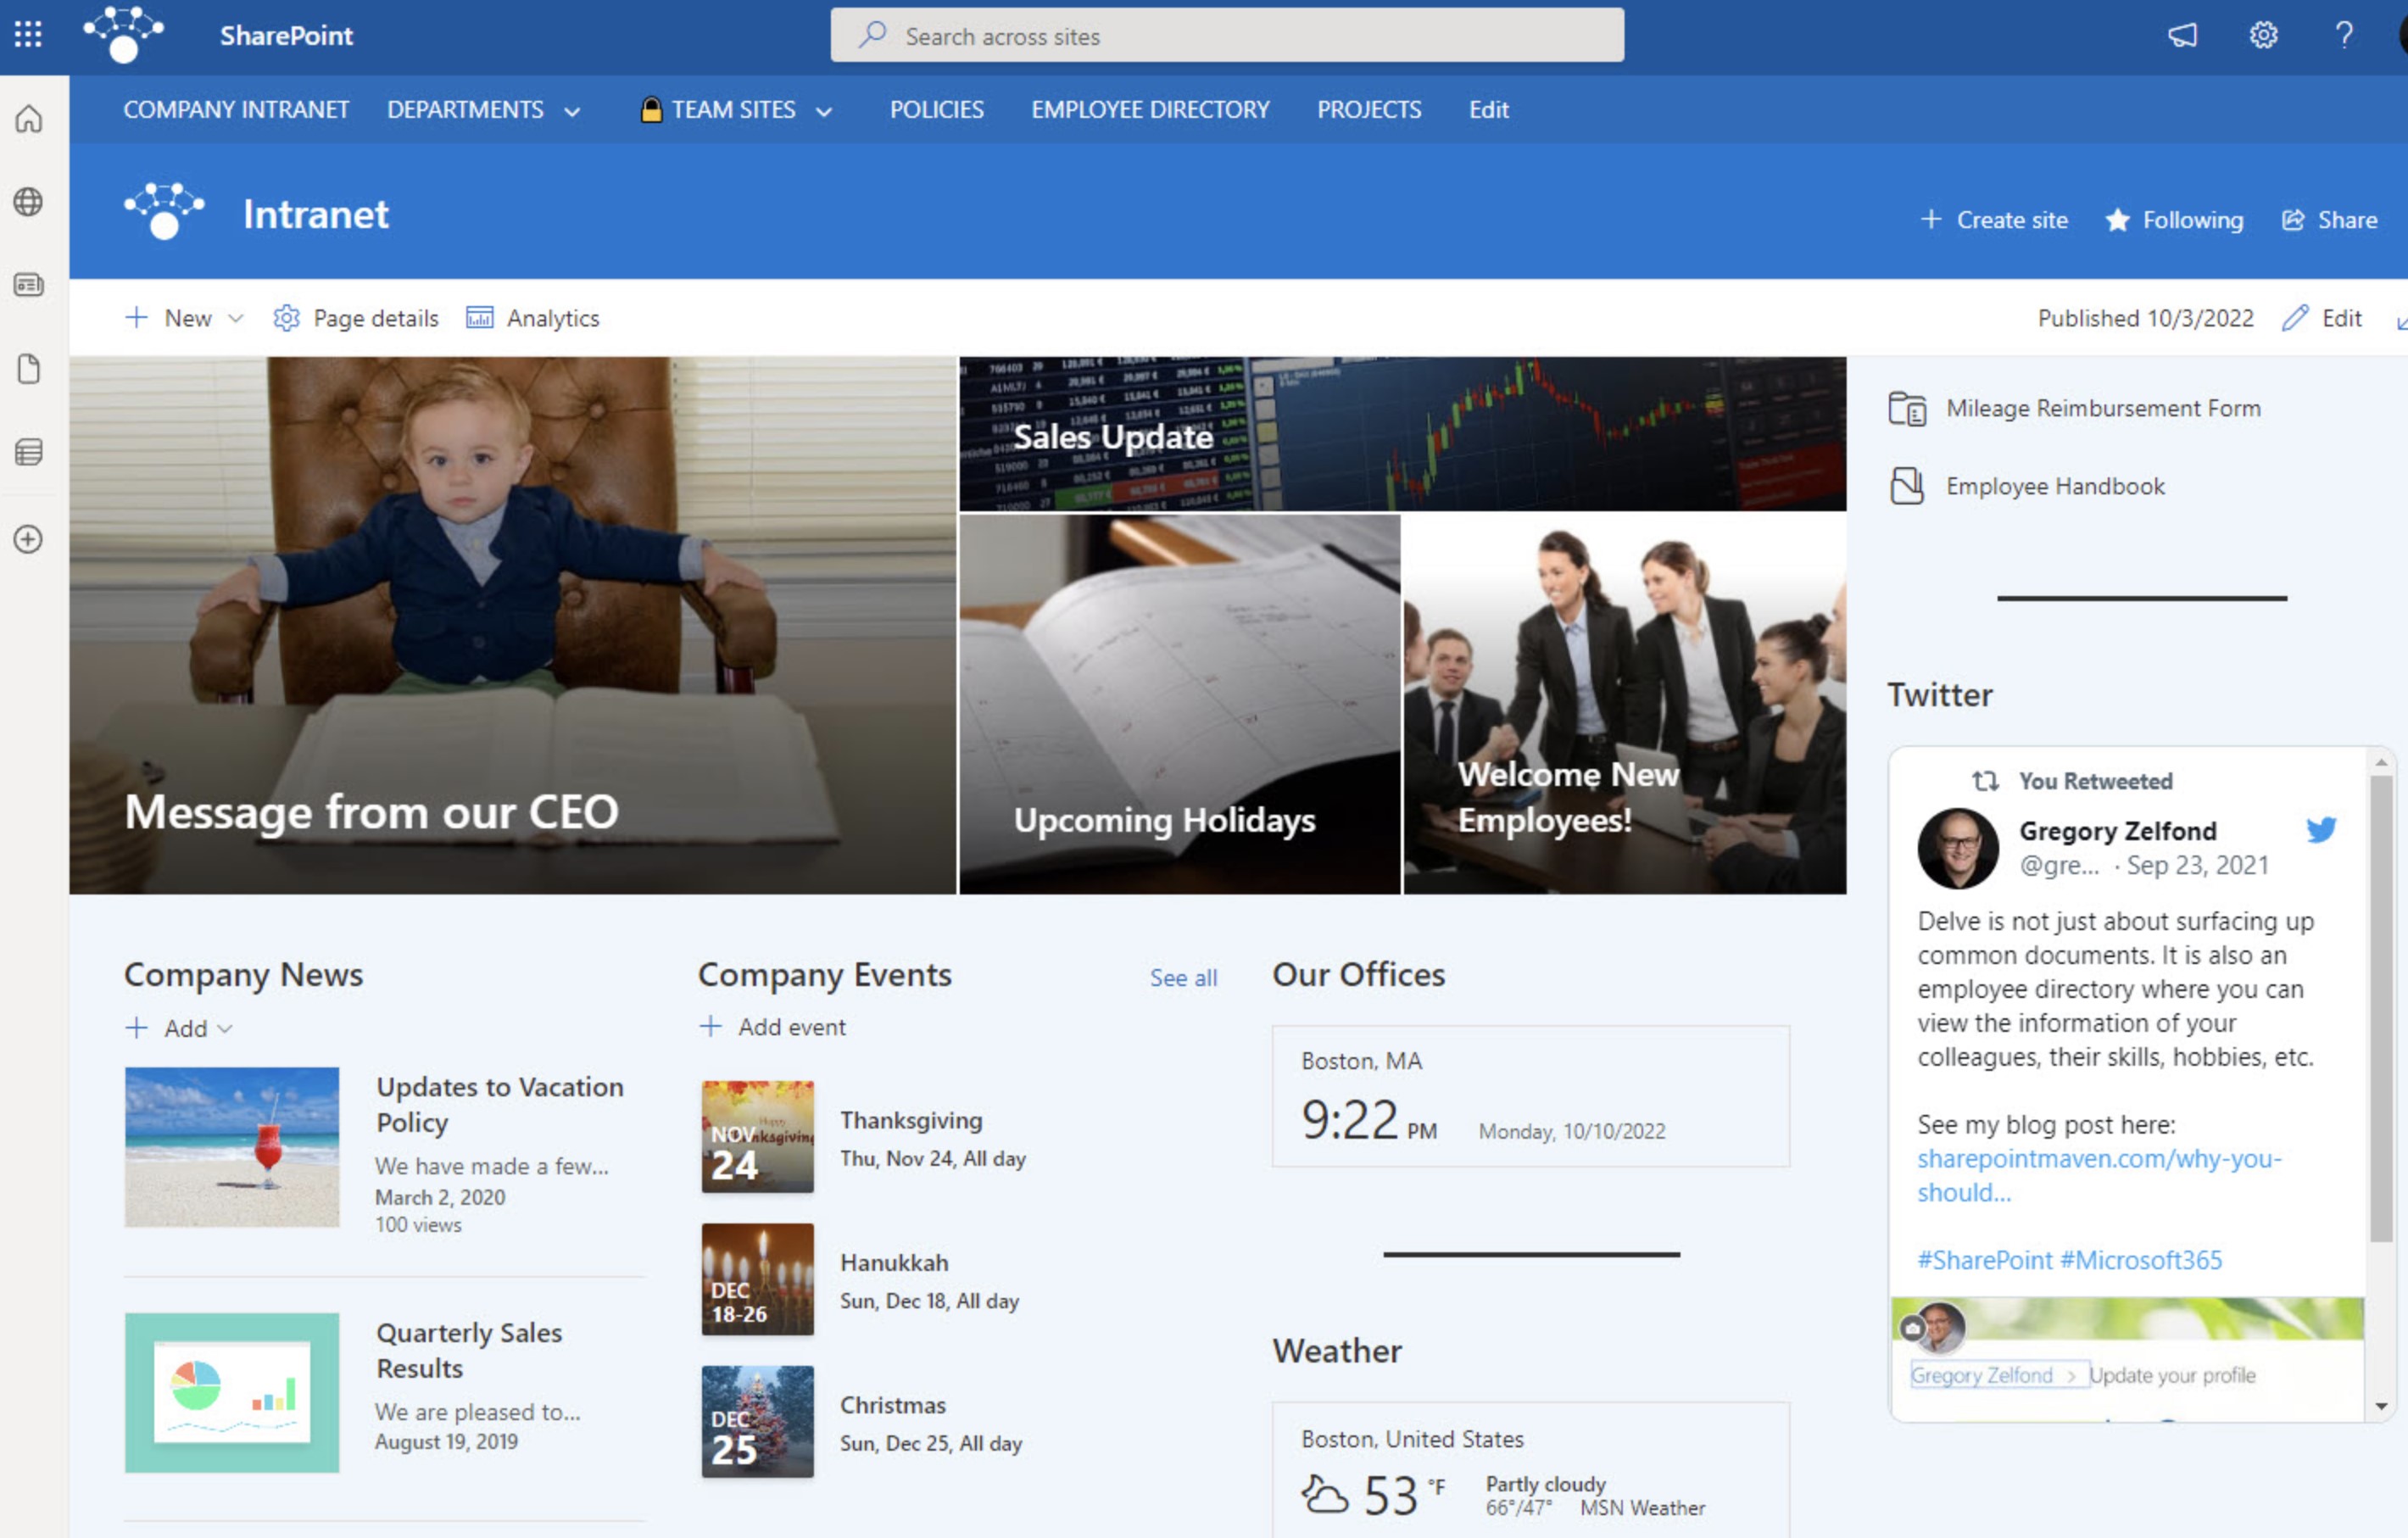This screenshot has width=2408, height=1538.
Task: Switch to the Policies navigation tab
Action: tap(936, 110)
